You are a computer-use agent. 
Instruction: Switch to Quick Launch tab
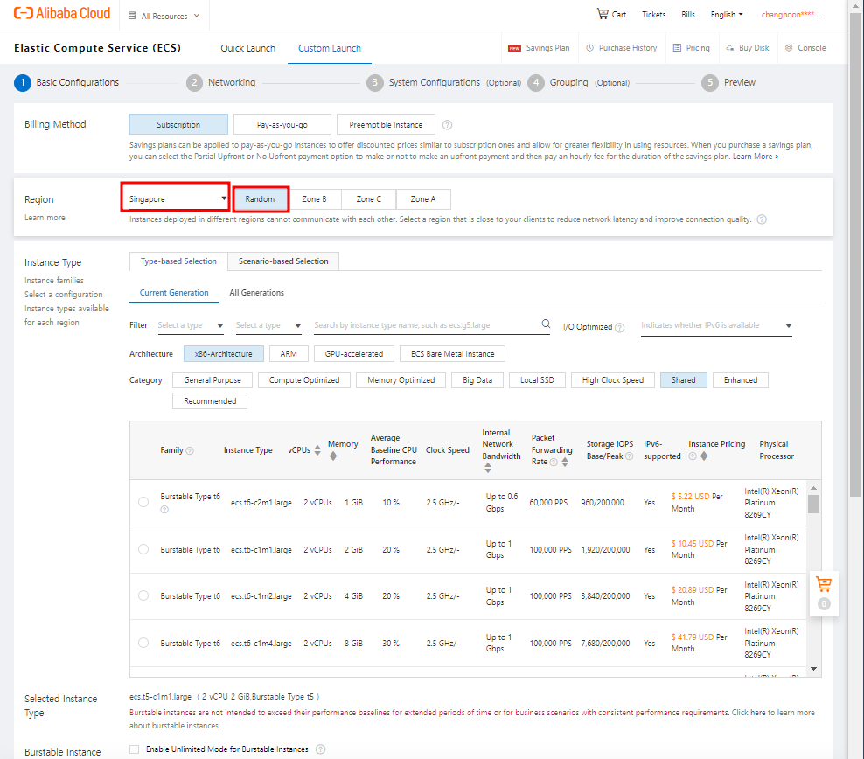coord(248,48)
